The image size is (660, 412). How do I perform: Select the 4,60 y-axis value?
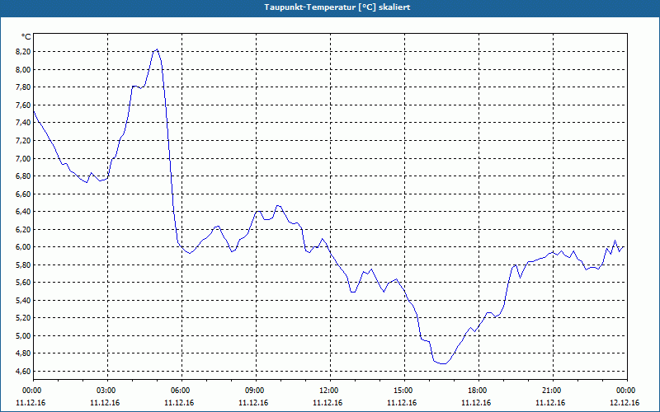(x=23, y=372)
